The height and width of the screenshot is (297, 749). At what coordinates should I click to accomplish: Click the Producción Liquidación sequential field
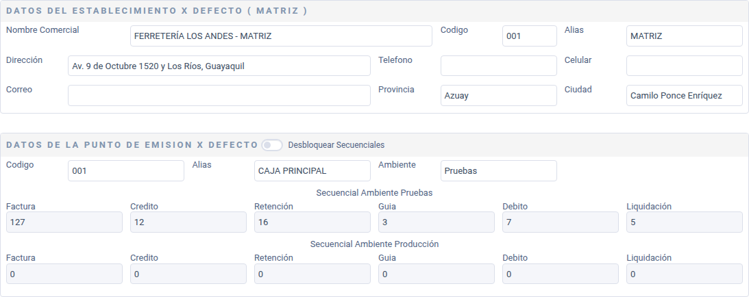click(x=684, y=274)
